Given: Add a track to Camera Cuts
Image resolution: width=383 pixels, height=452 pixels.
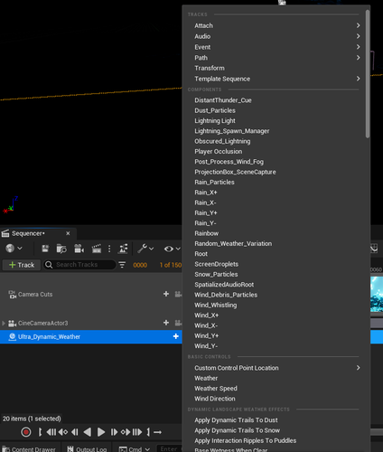Looking at the screenshot, I should point(166,294).
